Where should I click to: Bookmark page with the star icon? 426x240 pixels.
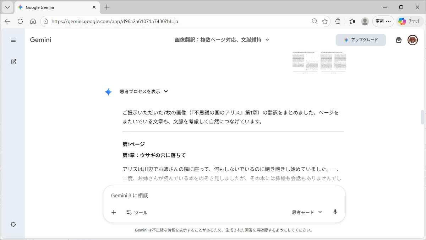click(x=325, y=21)
